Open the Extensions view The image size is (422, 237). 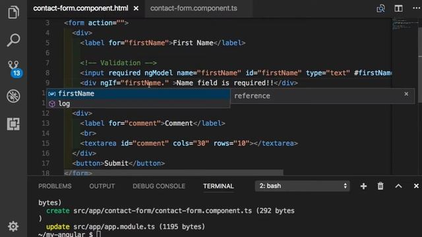13,124
